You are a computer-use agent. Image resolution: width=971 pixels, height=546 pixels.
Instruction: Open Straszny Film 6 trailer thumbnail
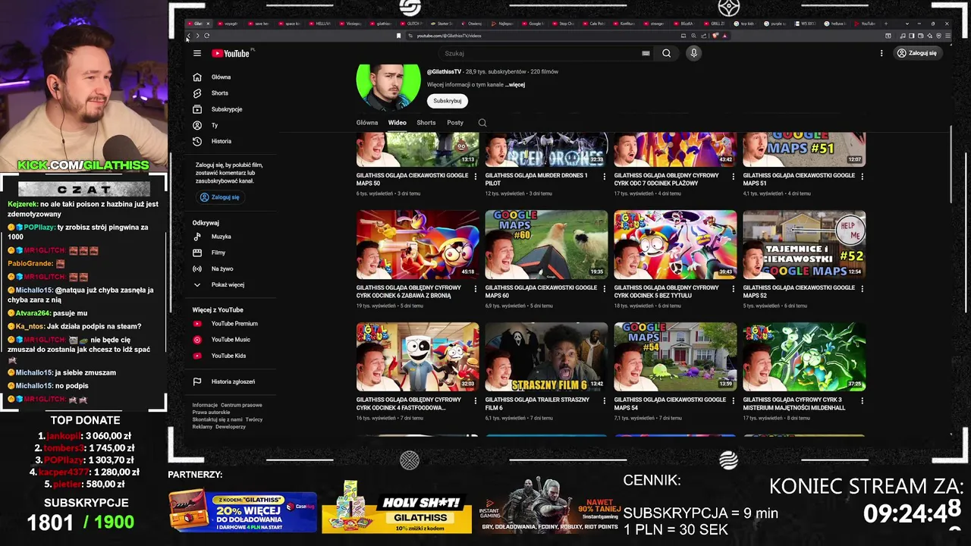point(546,356)
